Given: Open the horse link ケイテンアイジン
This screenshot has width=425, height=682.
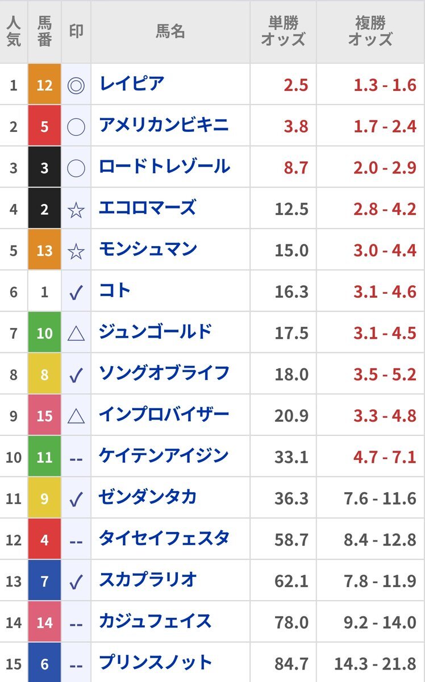Looking at the screenshot, I should point(164,456).
